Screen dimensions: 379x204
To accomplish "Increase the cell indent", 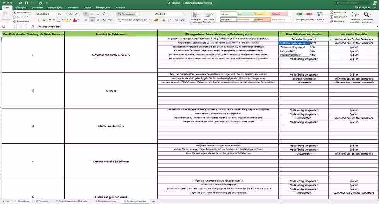I will click(x=110, y=20).
